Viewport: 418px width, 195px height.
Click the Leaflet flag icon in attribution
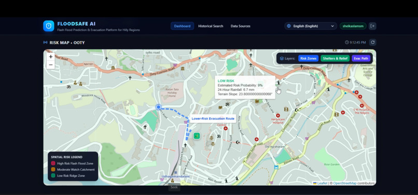coord(315,183)
